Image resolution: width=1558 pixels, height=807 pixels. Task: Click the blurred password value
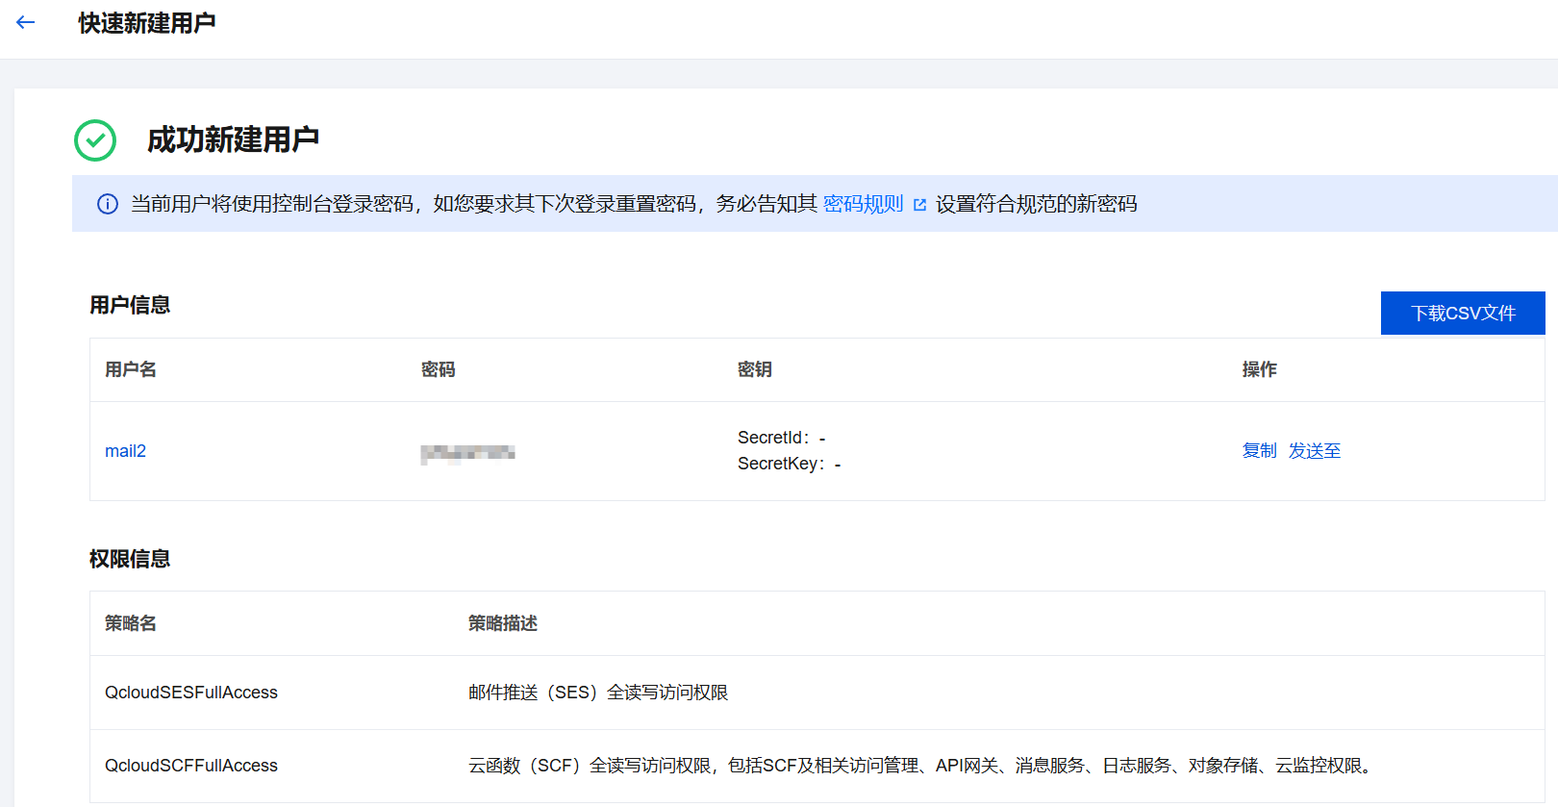tap(467, 452)
